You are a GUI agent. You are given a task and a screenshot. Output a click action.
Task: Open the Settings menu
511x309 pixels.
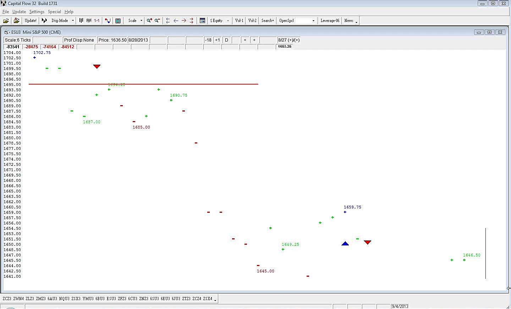click(37, 12)
